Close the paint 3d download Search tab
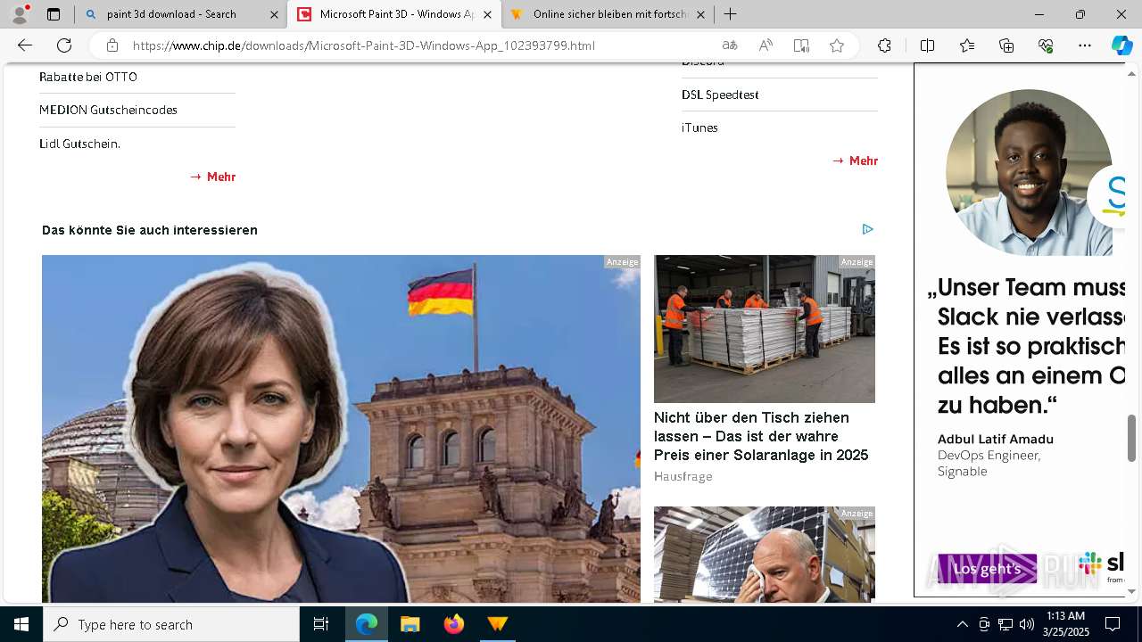Screen dimensions: 1142x642 pyautogui.click(x=274, y=14)
